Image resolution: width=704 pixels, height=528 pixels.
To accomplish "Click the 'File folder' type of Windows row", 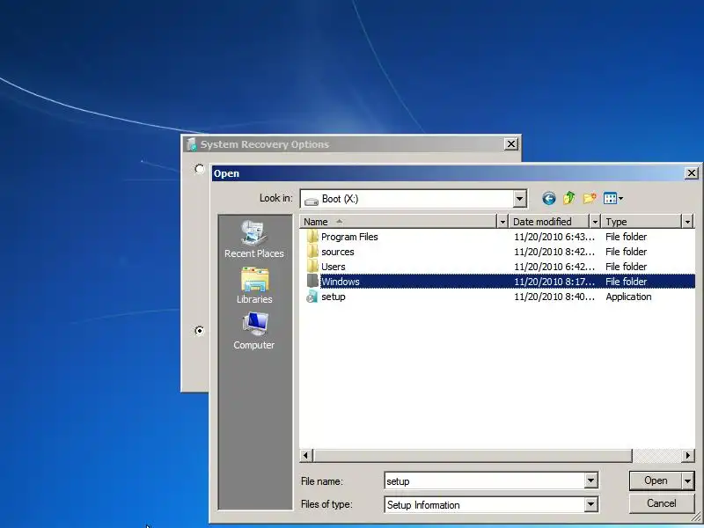I will (626, 282).
